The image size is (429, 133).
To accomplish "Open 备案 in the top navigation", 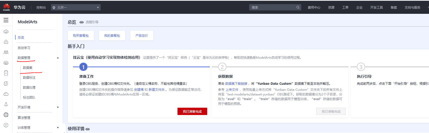I will click(394, 8).
